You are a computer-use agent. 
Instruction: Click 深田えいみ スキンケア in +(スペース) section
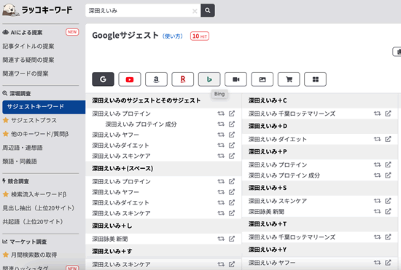[x=121, y=213]
